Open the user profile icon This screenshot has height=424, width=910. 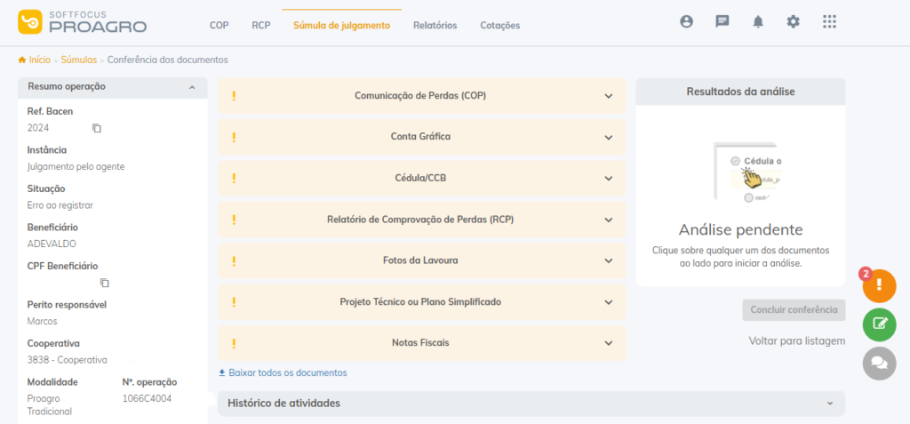pyautogui.click(x=686, y=22)
